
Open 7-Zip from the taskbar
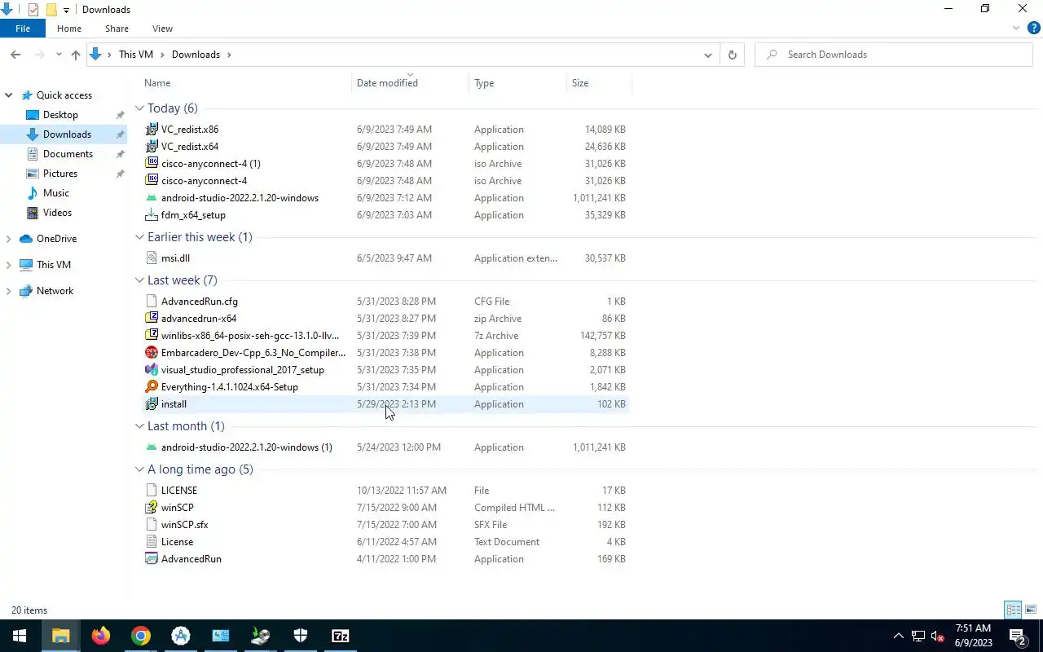[x=341, y=636]
